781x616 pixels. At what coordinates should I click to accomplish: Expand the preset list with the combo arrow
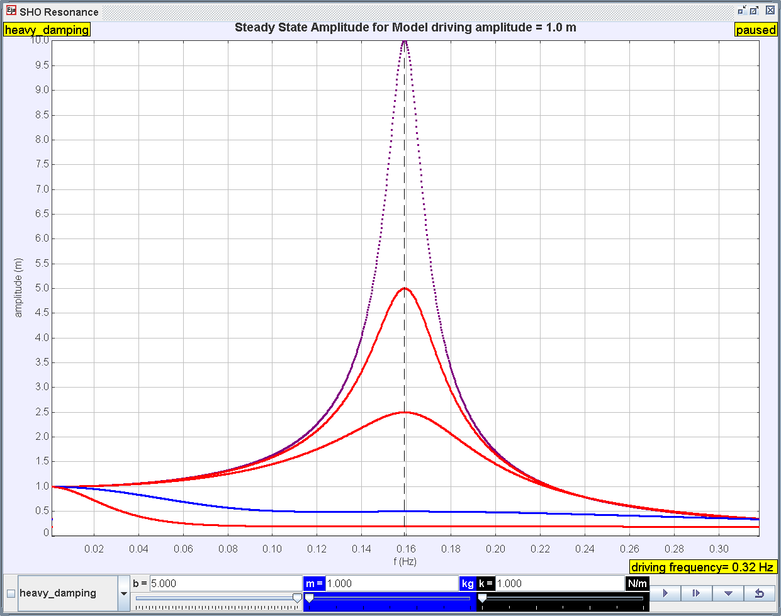coord(123,593)
